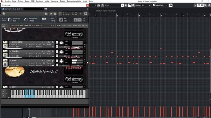Open the Ajuda menu
211x118 pixels.
pos(91,1)
